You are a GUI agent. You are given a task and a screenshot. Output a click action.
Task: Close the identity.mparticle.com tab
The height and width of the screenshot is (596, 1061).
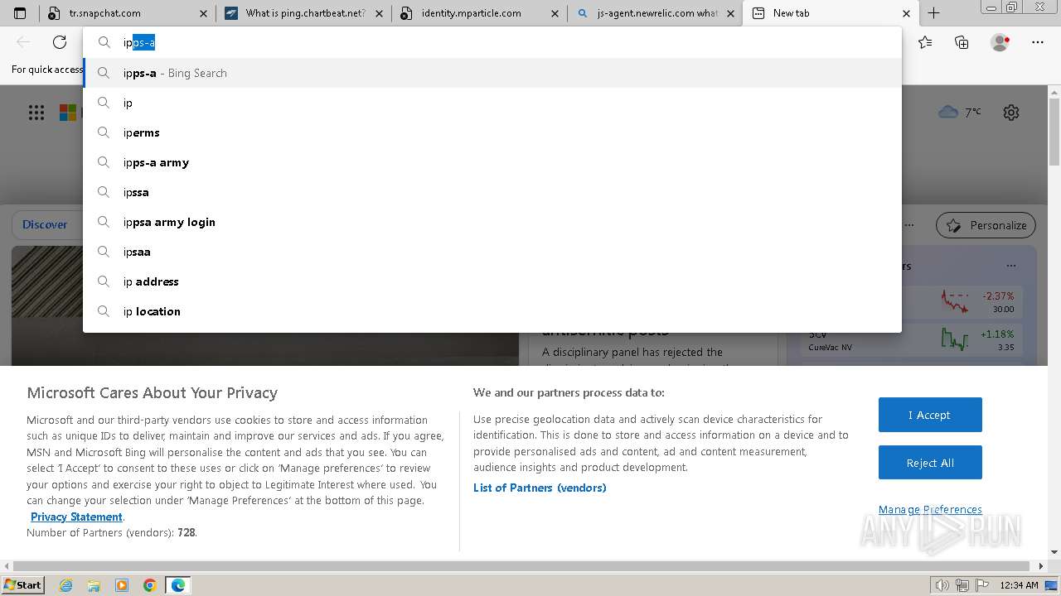pyautogui.click(x=556, y=13)
